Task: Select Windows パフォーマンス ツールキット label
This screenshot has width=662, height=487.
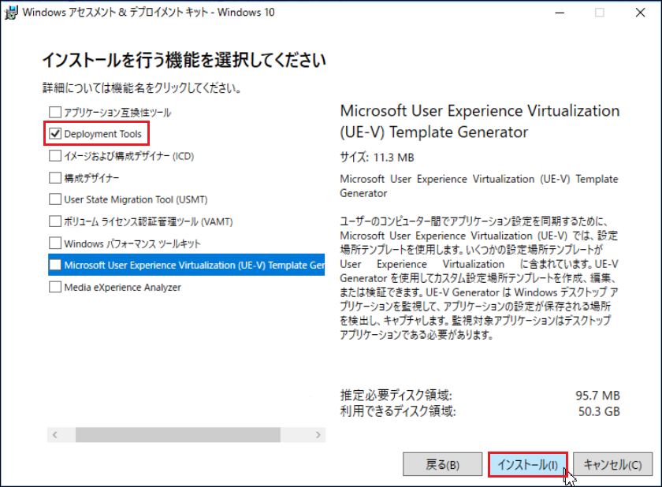Action: [132, 243]
